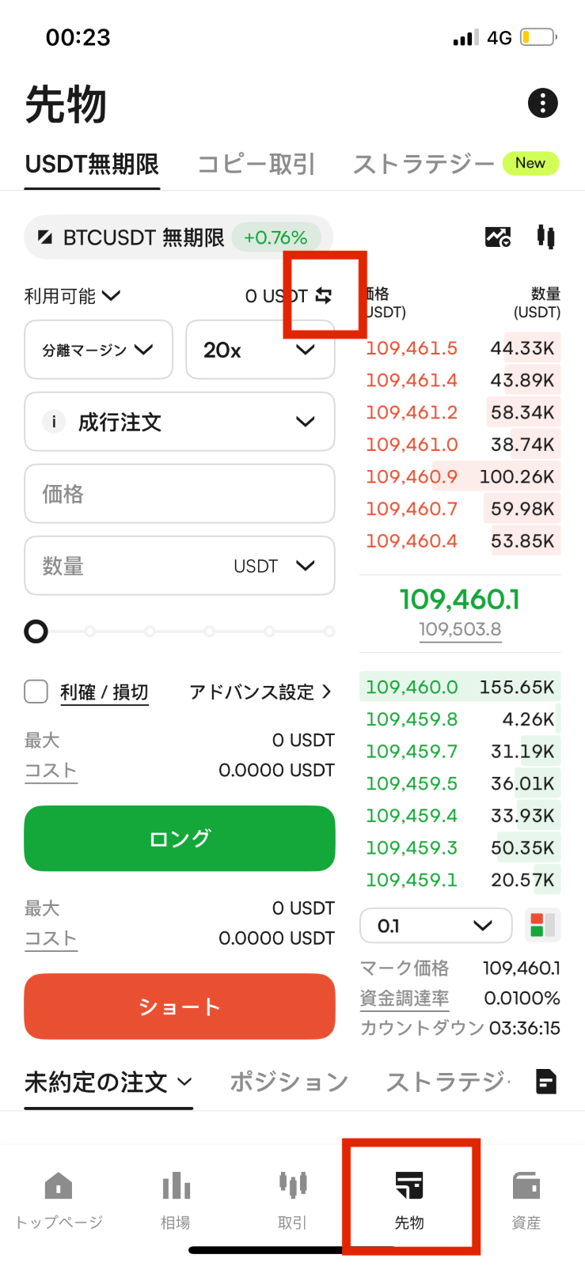This screenshot has height=1266, width=585.
Task: Expand the 成行注文 order type dropdown
Action: point(180,422)
